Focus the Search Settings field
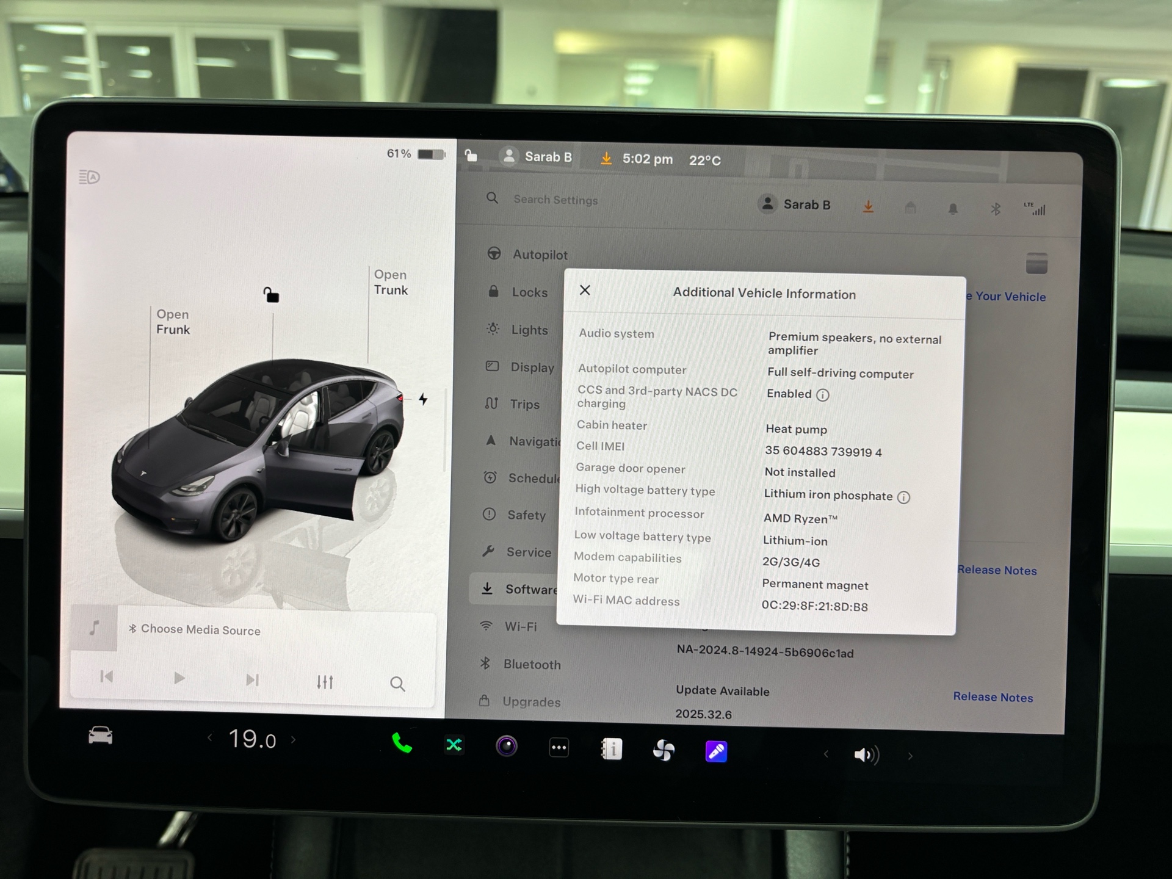The image size is (1172, 879). [555, 200]
